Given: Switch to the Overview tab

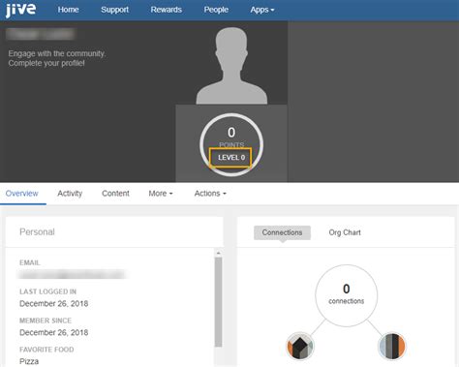Looking at the screenshot, I should pyautogui.click(x=22, y=194).
